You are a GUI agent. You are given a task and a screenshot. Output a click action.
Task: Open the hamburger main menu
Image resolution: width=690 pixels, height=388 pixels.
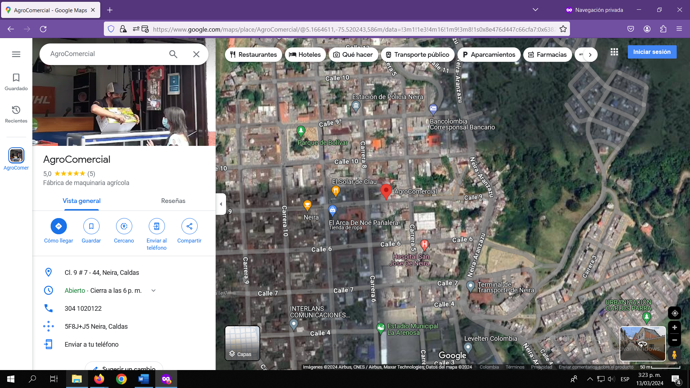16,54
